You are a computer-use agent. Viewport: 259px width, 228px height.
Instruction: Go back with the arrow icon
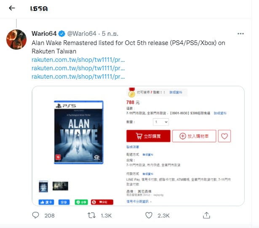point(12,8)
